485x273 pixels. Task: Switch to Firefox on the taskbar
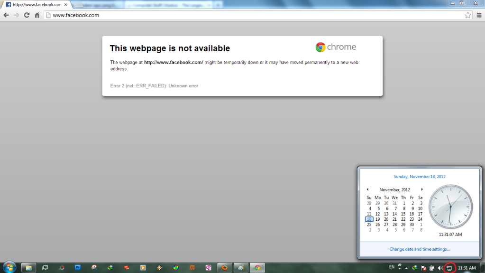click(x=225, y=268)
